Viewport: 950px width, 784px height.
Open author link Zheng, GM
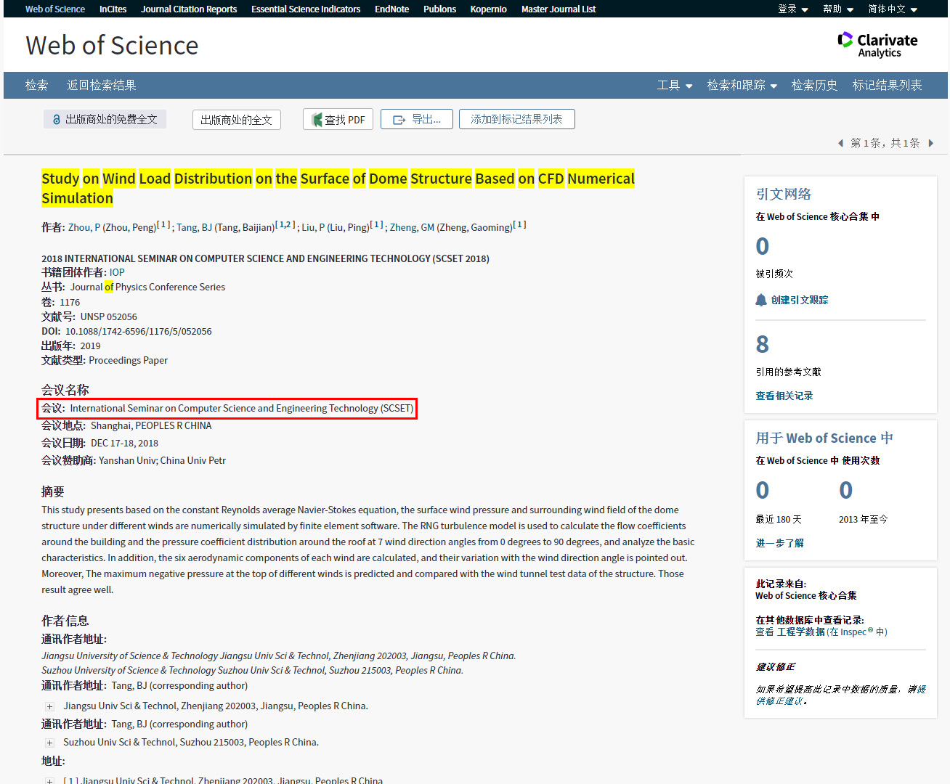pos(412,227)
